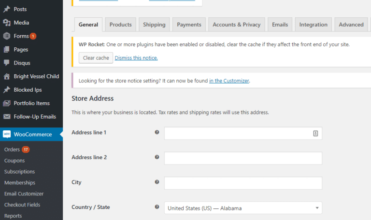Open the Payments tab
The width and height of the screenshot is (371, 220).
[189, 25]
